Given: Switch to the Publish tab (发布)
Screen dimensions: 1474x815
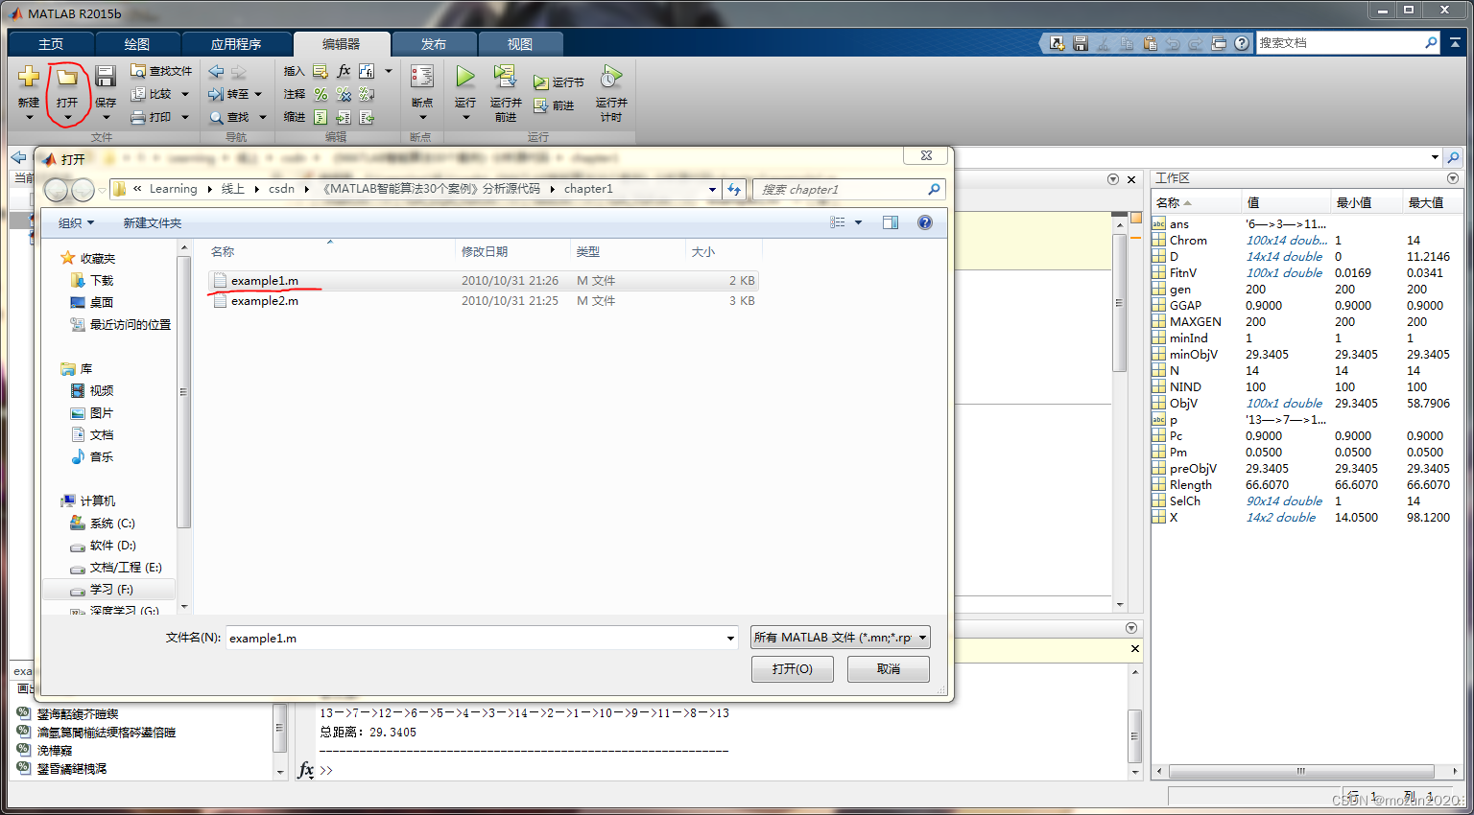Looking at the screenshot, I should (434, 44).
